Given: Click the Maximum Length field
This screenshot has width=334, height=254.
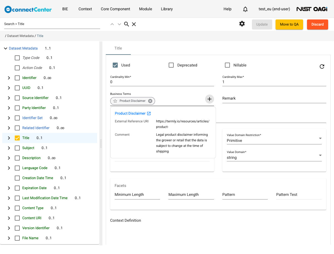Looking at the screenshot, I should pos(191,195).
